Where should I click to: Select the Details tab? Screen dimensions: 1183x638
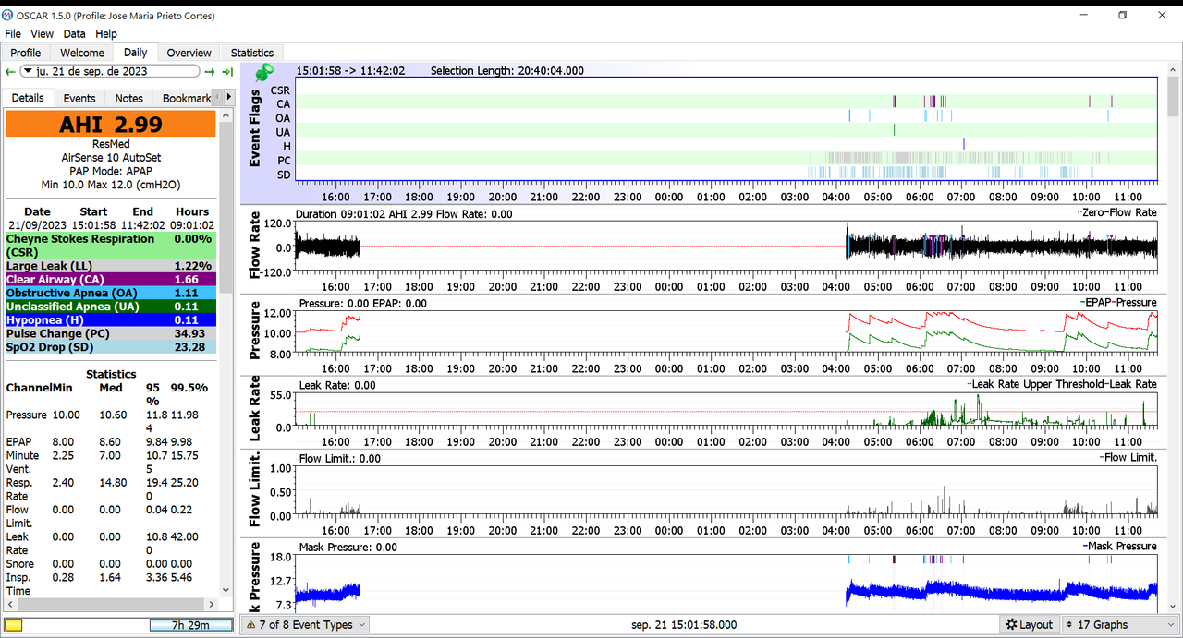coord(28,98)
